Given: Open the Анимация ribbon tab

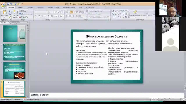Looking at the screenshot, I should click(40, 8).
